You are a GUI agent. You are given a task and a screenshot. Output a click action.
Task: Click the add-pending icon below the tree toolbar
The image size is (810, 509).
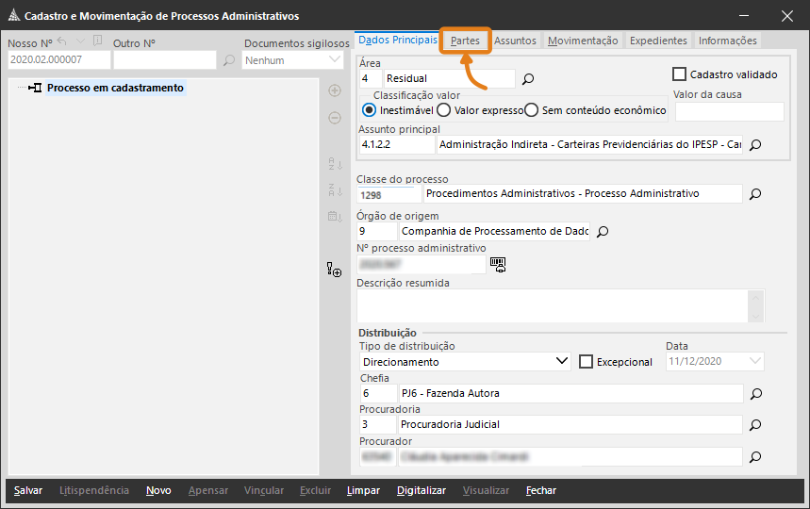(334, 271)
